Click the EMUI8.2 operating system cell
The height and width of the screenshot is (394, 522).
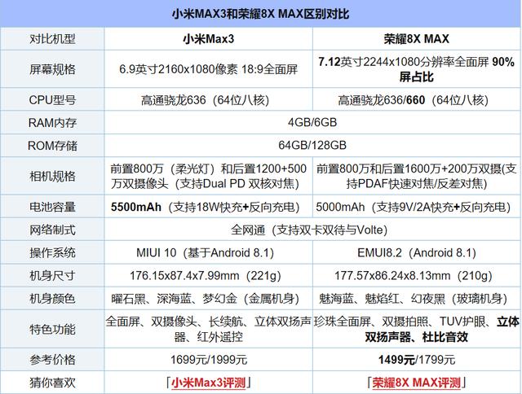(417, 252)
